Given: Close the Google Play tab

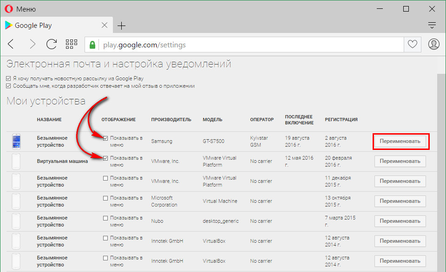Looking at the screenshot, I should point(105,25).
